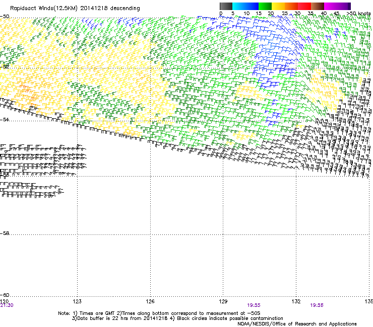Click the latitude label '-58'
This screenshot has width=373, height=327.
pyautogui.click(x=5, y=233)
